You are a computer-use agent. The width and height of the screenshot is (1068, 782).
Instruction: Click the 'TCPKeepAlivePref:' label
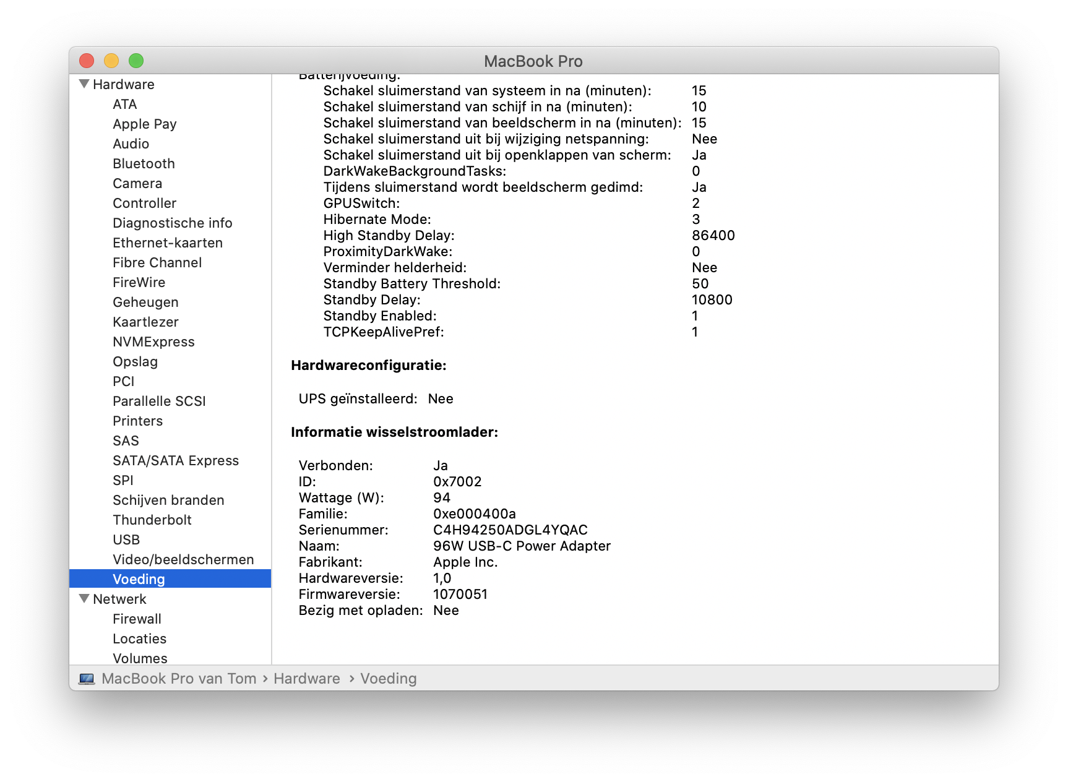384,332
